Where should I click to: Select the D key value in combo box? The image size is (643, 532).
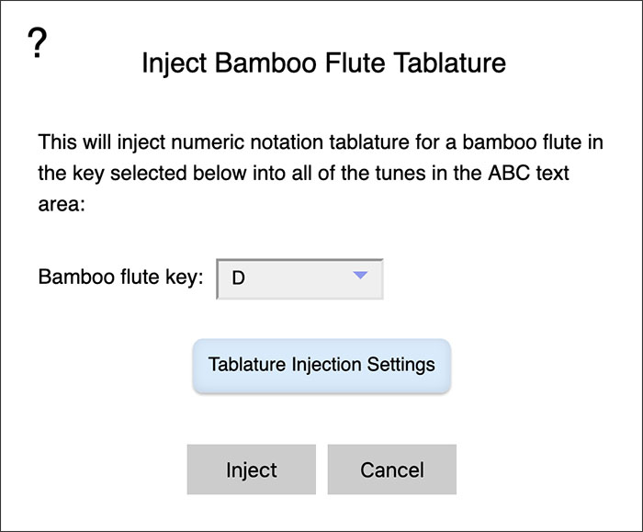click(x=240, y=278)
